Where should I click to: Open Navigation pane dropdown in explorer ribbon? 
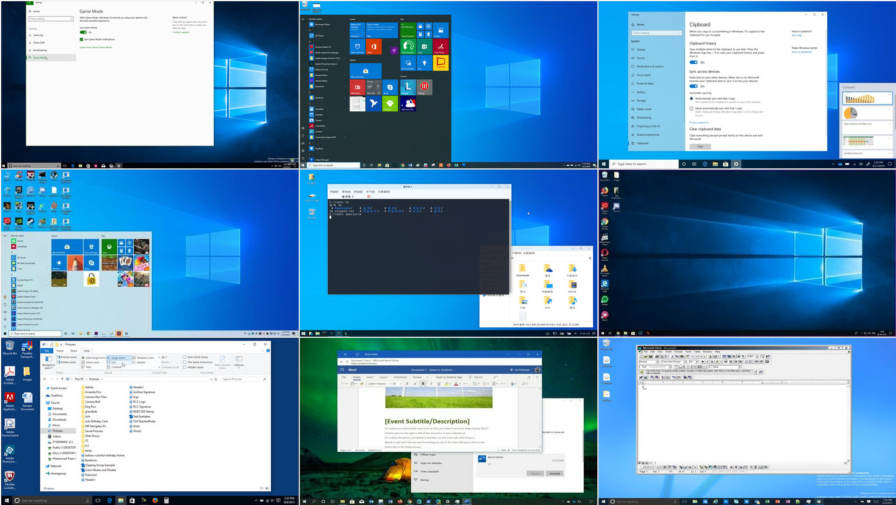coord(48,362)
